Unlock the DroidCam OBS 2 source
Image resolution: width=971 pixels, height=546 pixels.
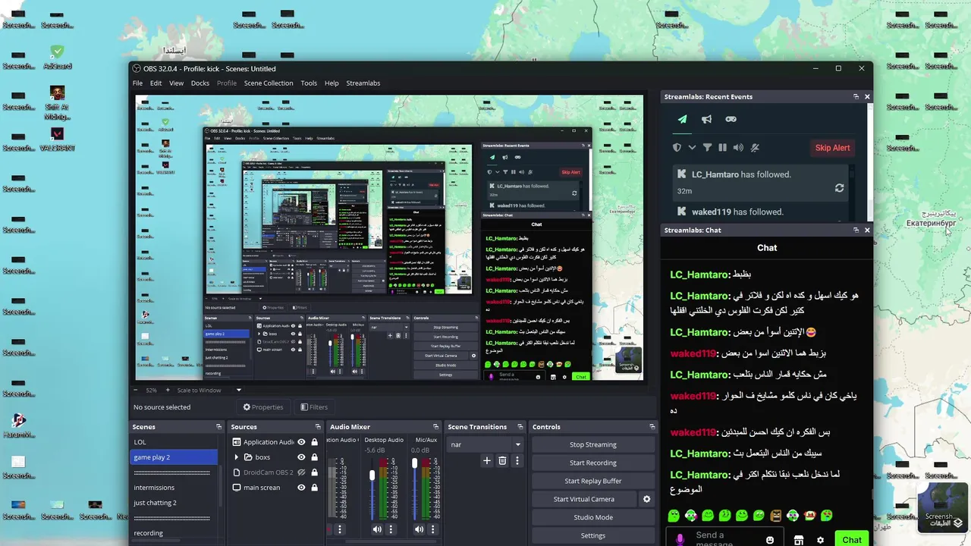point(314,472)
